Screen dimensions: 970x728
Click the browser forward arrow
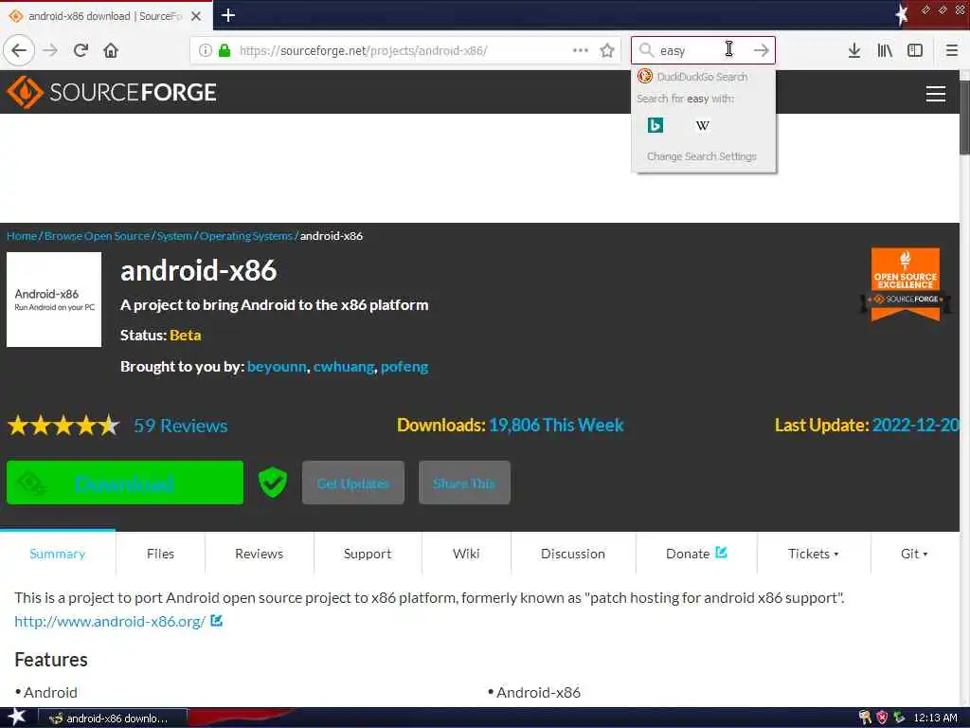click(51, 50)
